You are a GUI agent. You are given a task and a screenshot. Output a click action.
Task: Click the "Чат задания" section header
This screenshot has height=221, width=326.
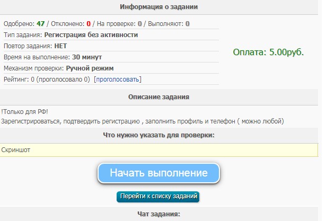pos(159,214)
